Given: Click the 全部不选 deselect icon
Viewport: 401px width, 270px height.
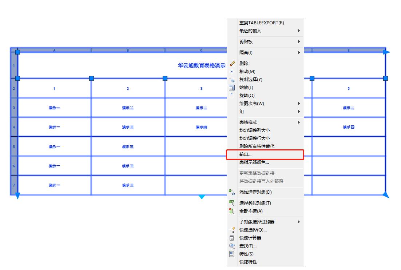Looking at the screenshot, I should (231, 211).
